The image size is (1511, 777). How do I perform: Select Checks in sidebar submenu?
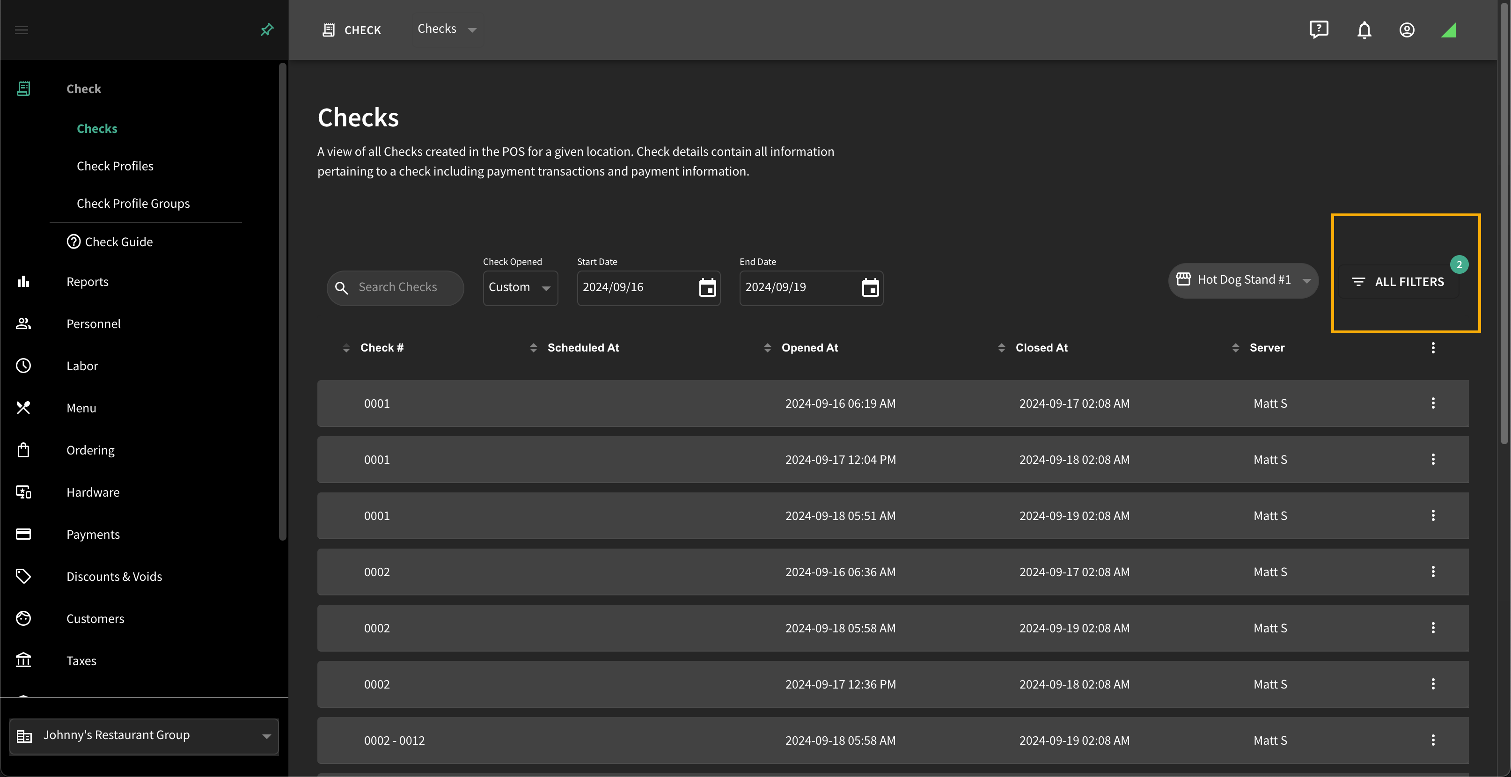pos(97,128)
